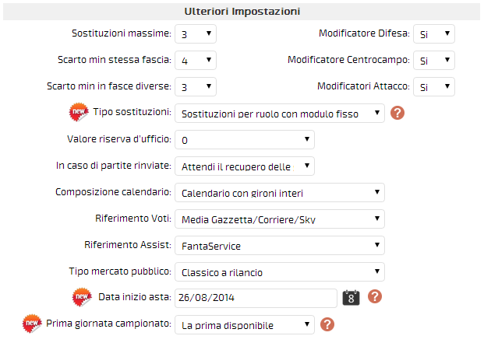Click the help icon next to Data inizio asta
This screenshot has width=484, height=343.
coord(375,296)
